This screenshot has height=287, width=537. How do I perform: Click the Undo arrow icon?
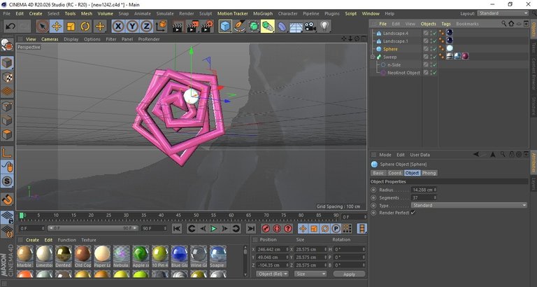[10, 27]
